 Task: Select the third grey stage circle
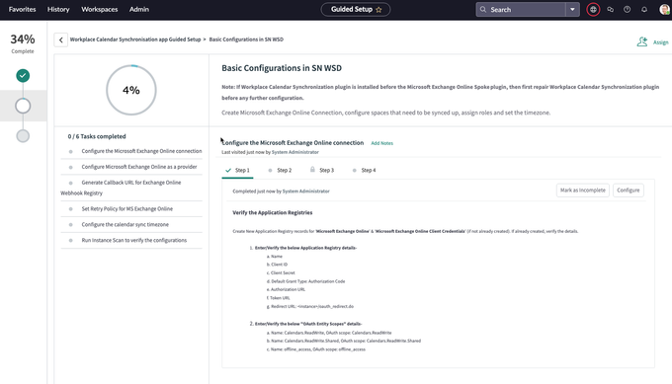tap(23, 136)
